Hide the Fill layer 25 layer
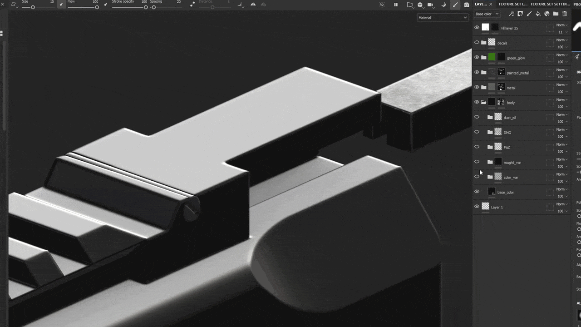The width and height of the screenshot is (581, 327). point(477,28)
